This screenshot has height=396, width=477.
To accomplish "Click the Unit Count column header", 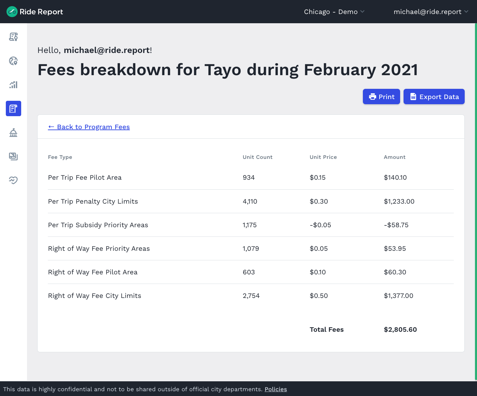I will [257, 157].
